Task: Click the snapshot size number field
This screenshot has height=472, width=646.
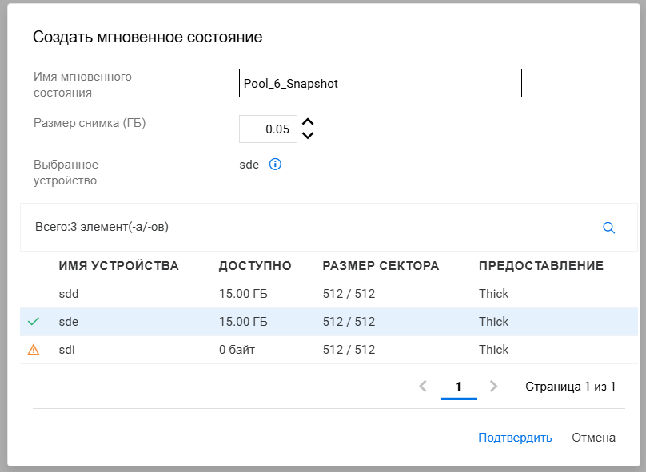Action: coord(268,129)
